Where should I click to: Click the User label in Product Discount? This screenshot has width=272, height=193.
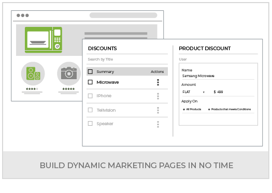tap(183, 60)
